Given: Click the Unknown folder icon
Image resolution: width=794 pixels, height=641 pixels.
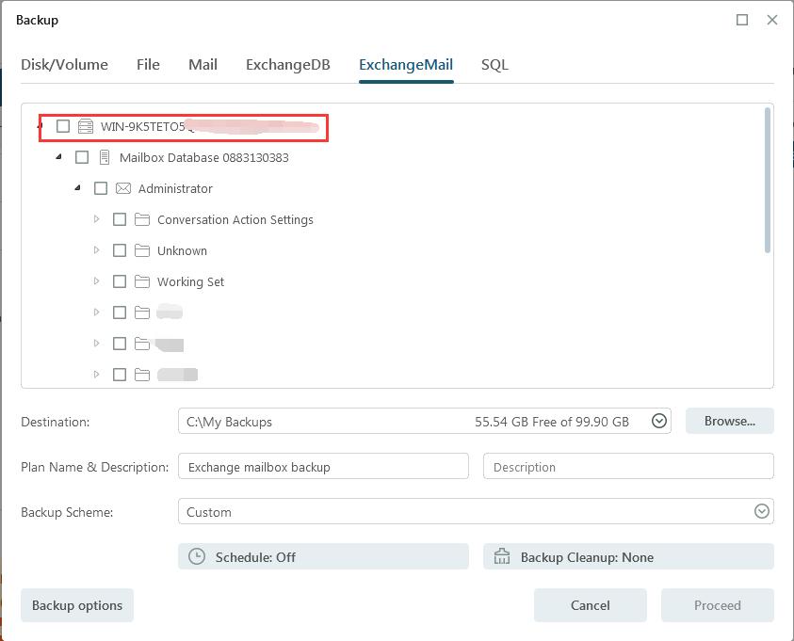Looking at the screenshot, I should [x=142, y=250].
